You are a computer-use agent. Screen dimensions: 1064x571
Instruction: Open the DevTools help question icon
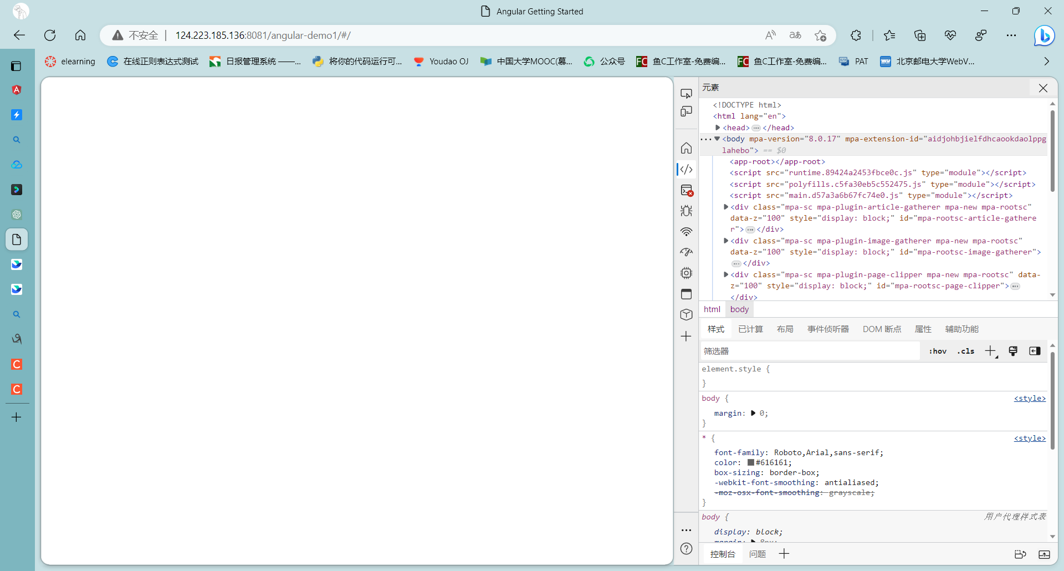point(686,549)
